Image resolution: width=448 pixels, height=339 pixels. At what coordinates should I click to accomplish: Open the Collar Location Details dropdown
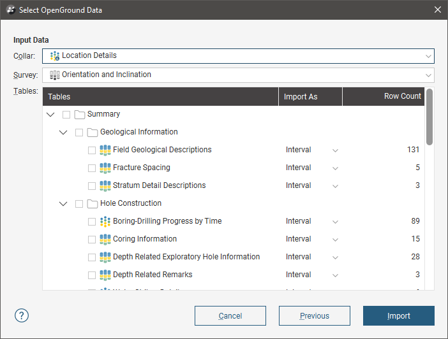click(x=238, y=56)
